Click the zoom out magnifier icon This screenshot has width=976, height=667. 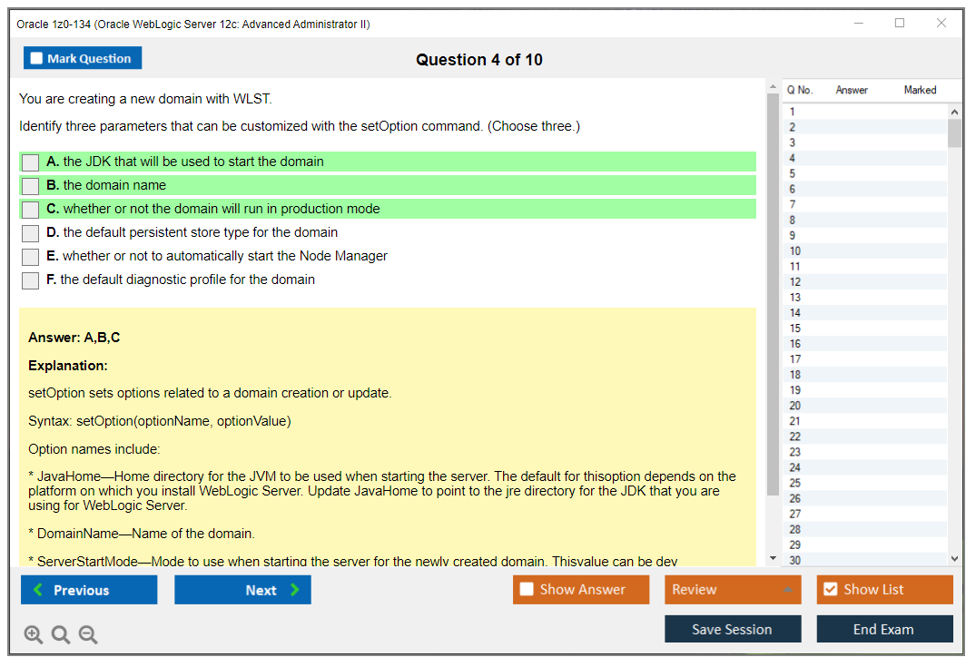pos(88,635)
